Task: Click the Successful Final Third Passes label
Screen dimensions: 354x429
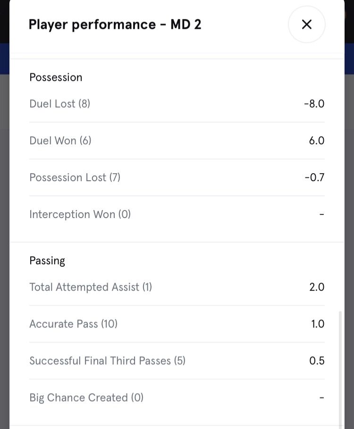Action: pyautogui.click(x=107, y=361)
